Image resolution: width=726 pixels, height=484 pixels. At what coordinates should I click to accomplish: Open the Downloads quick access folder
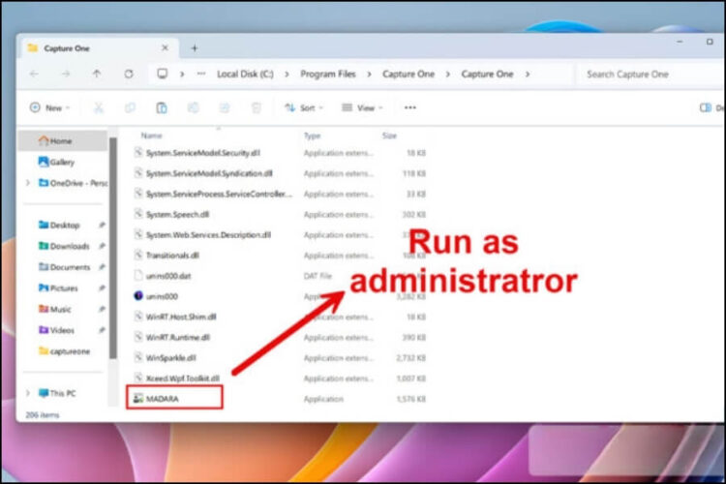[65, 246]
